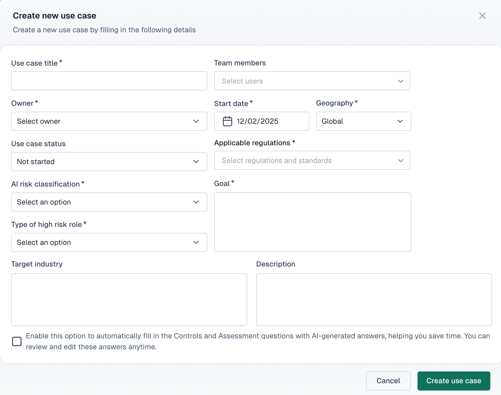Enable AI-generated answers for Controls and Assessment
The image size is (501, 395).
pos(17,341)
